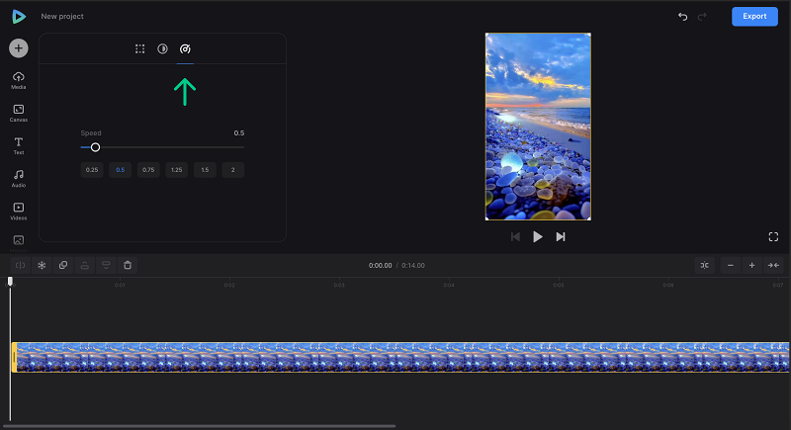Open the Media upload panel
The height and width of the screenshot is (430, 791).
pos(18,80)
